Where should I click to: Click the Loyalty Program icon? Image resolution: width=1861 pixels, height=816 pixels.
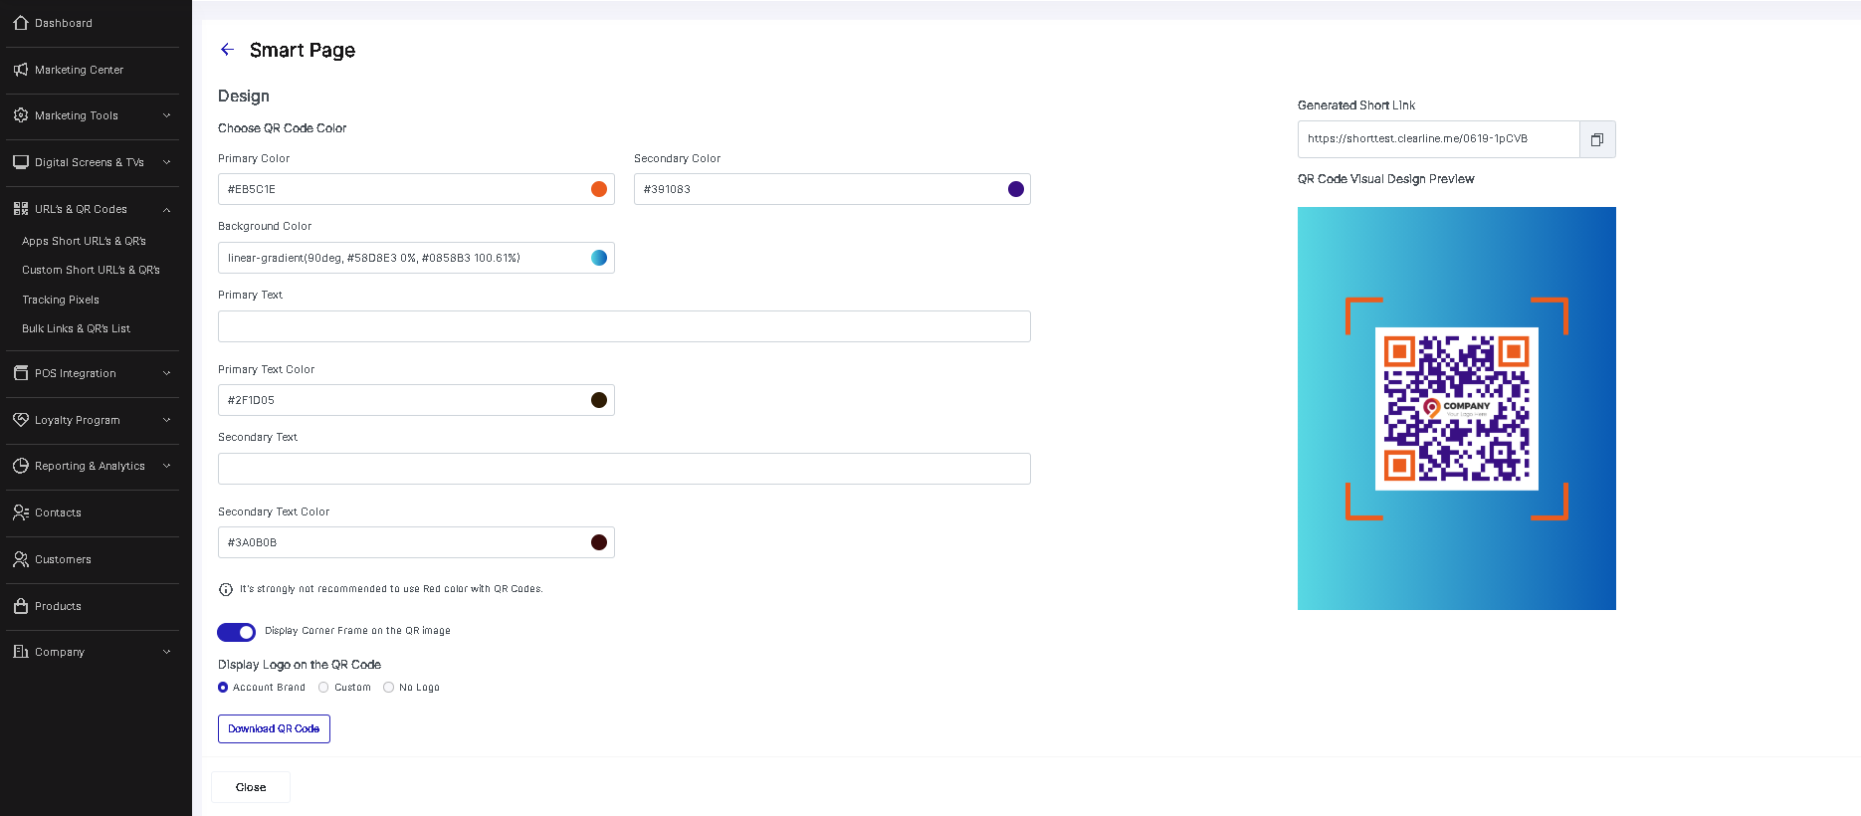[21, 420]
